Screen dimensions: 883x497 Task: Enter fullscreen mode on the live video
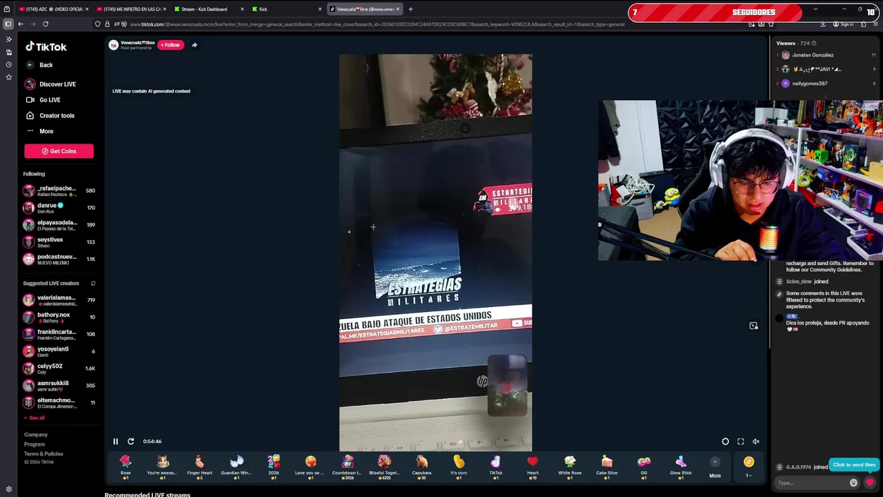(740, 442)
